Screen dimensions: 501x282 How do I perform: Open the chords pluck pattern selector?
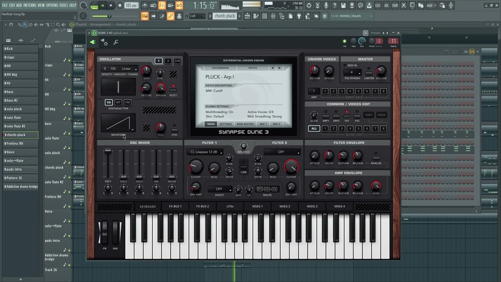tap(225, 16)
